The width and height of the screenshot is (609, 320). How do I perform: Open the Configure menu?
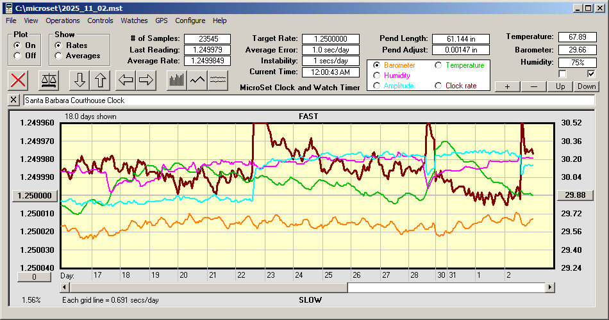tap(190, 20)
